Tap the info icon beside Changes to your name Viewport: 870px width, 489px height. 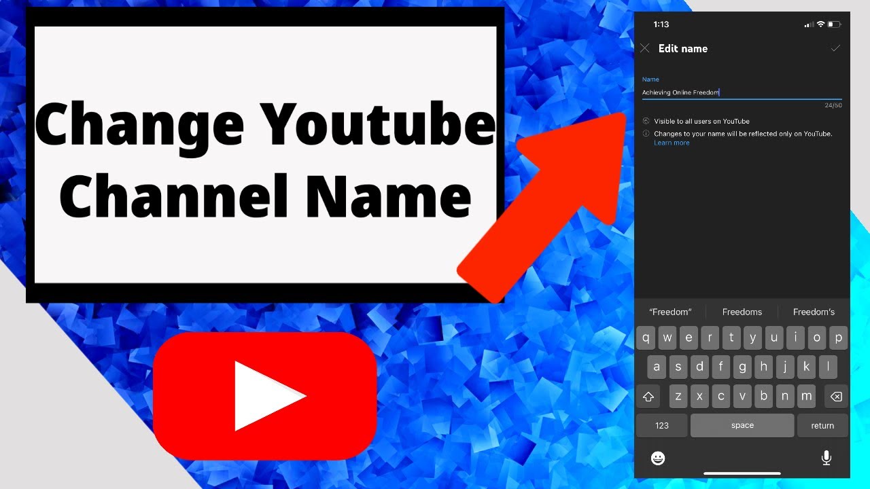(x=646, y=134)
